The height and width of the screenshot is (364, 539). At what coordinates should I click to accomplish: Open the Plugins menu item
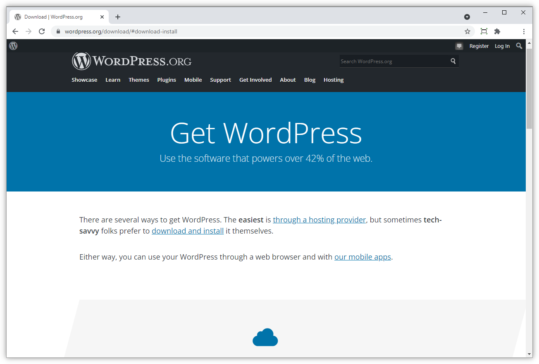click(167, 80)
